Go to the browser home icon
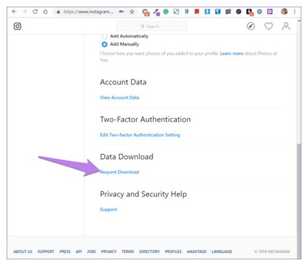The height and width of the screenshot is (266, 308). [45, 12]
